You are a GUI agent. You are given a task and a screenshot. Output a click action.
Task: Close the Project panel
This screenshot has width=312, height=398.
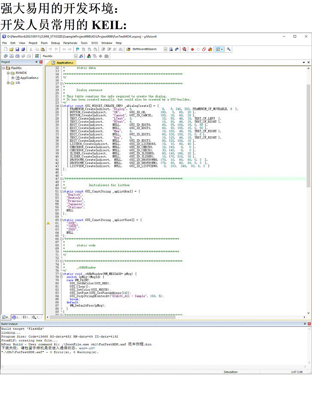tap(41, 62)
